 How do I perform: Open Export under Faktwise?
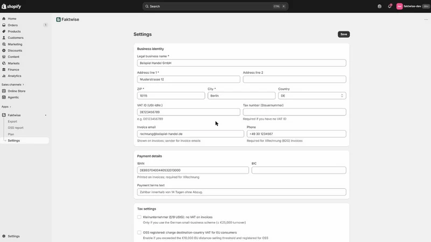tap(12, 122)
